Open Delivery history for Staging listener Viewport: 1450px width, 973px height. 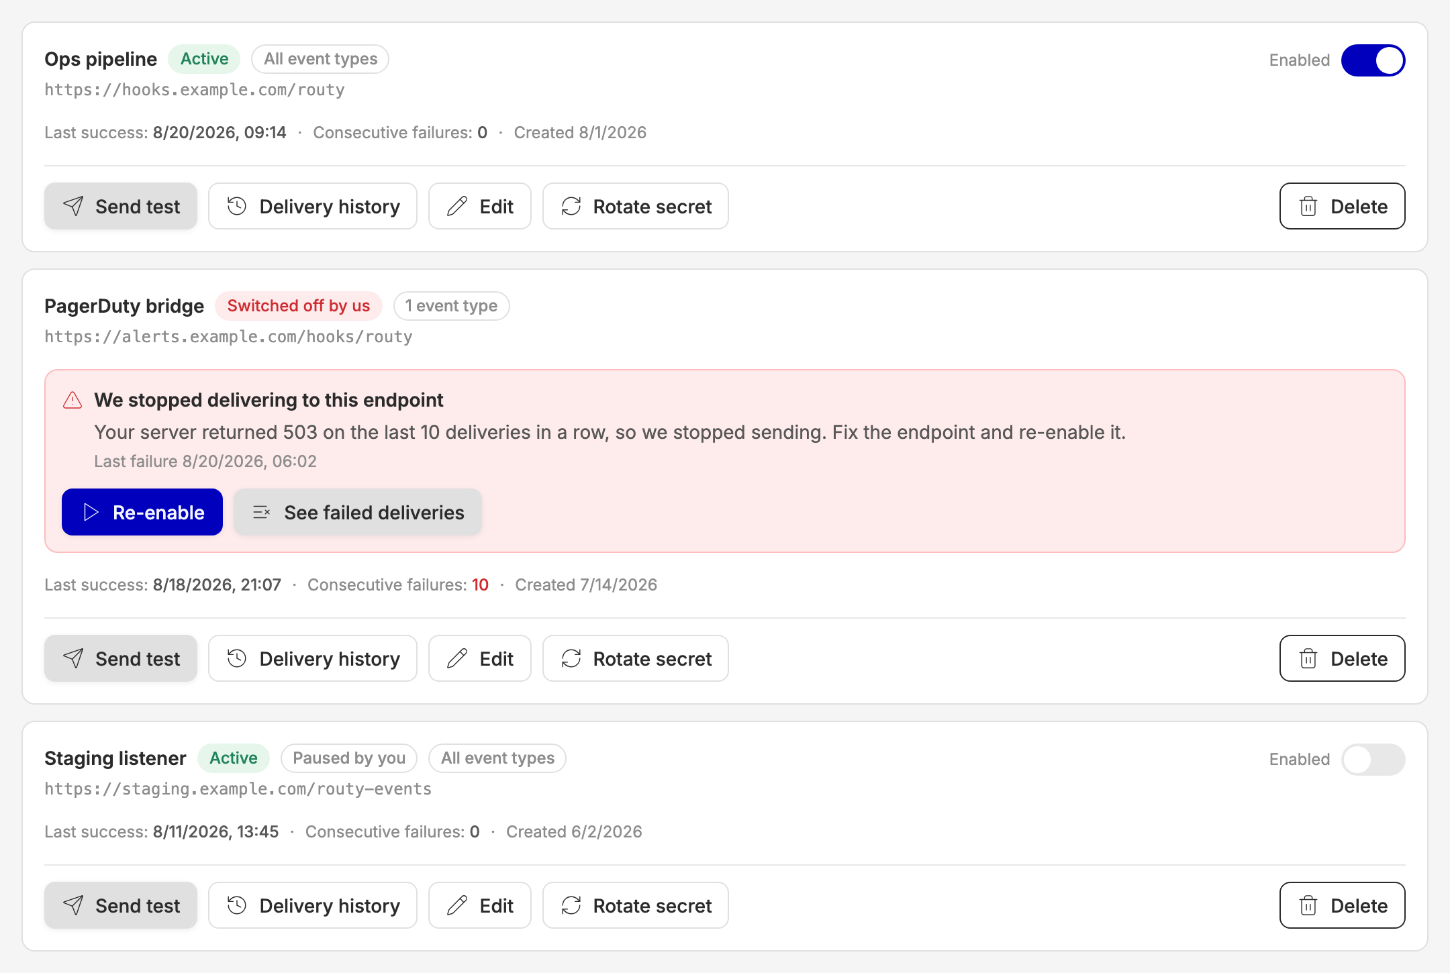[313, 905]
